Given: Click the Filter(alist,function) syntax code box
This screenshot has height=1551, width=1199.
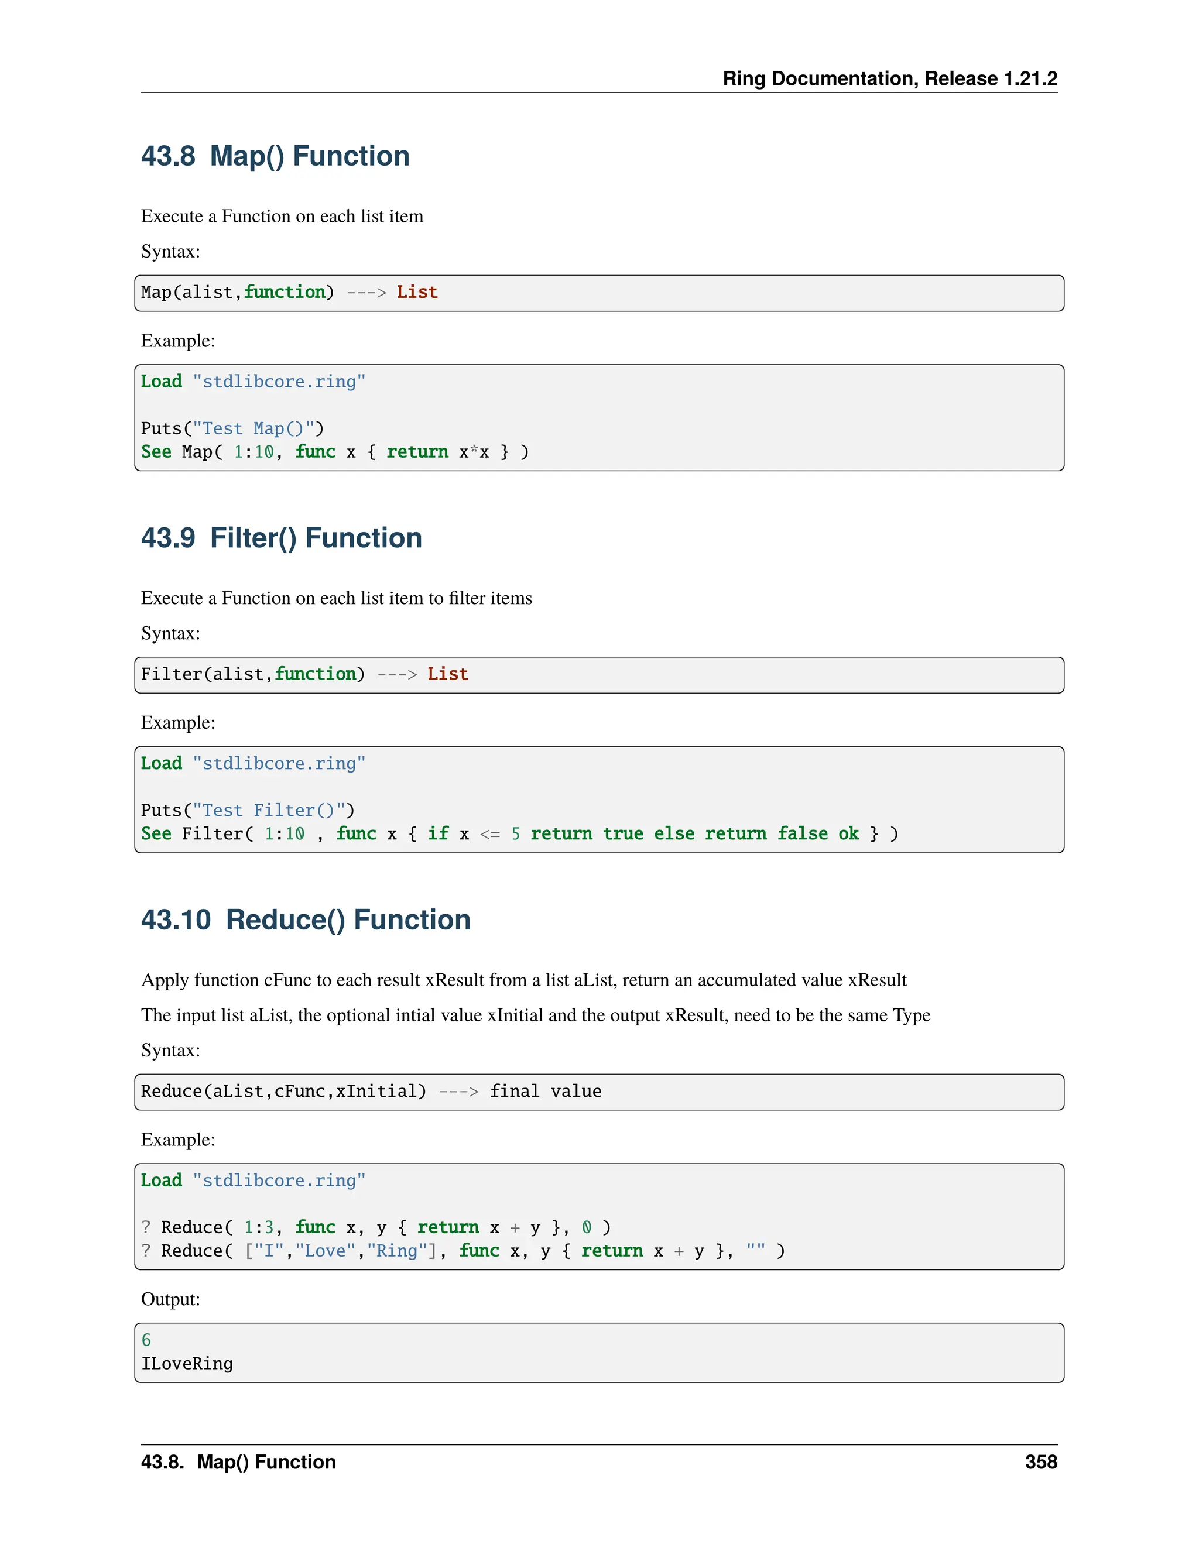Looking at the screenshot, I should pos(598,675).
